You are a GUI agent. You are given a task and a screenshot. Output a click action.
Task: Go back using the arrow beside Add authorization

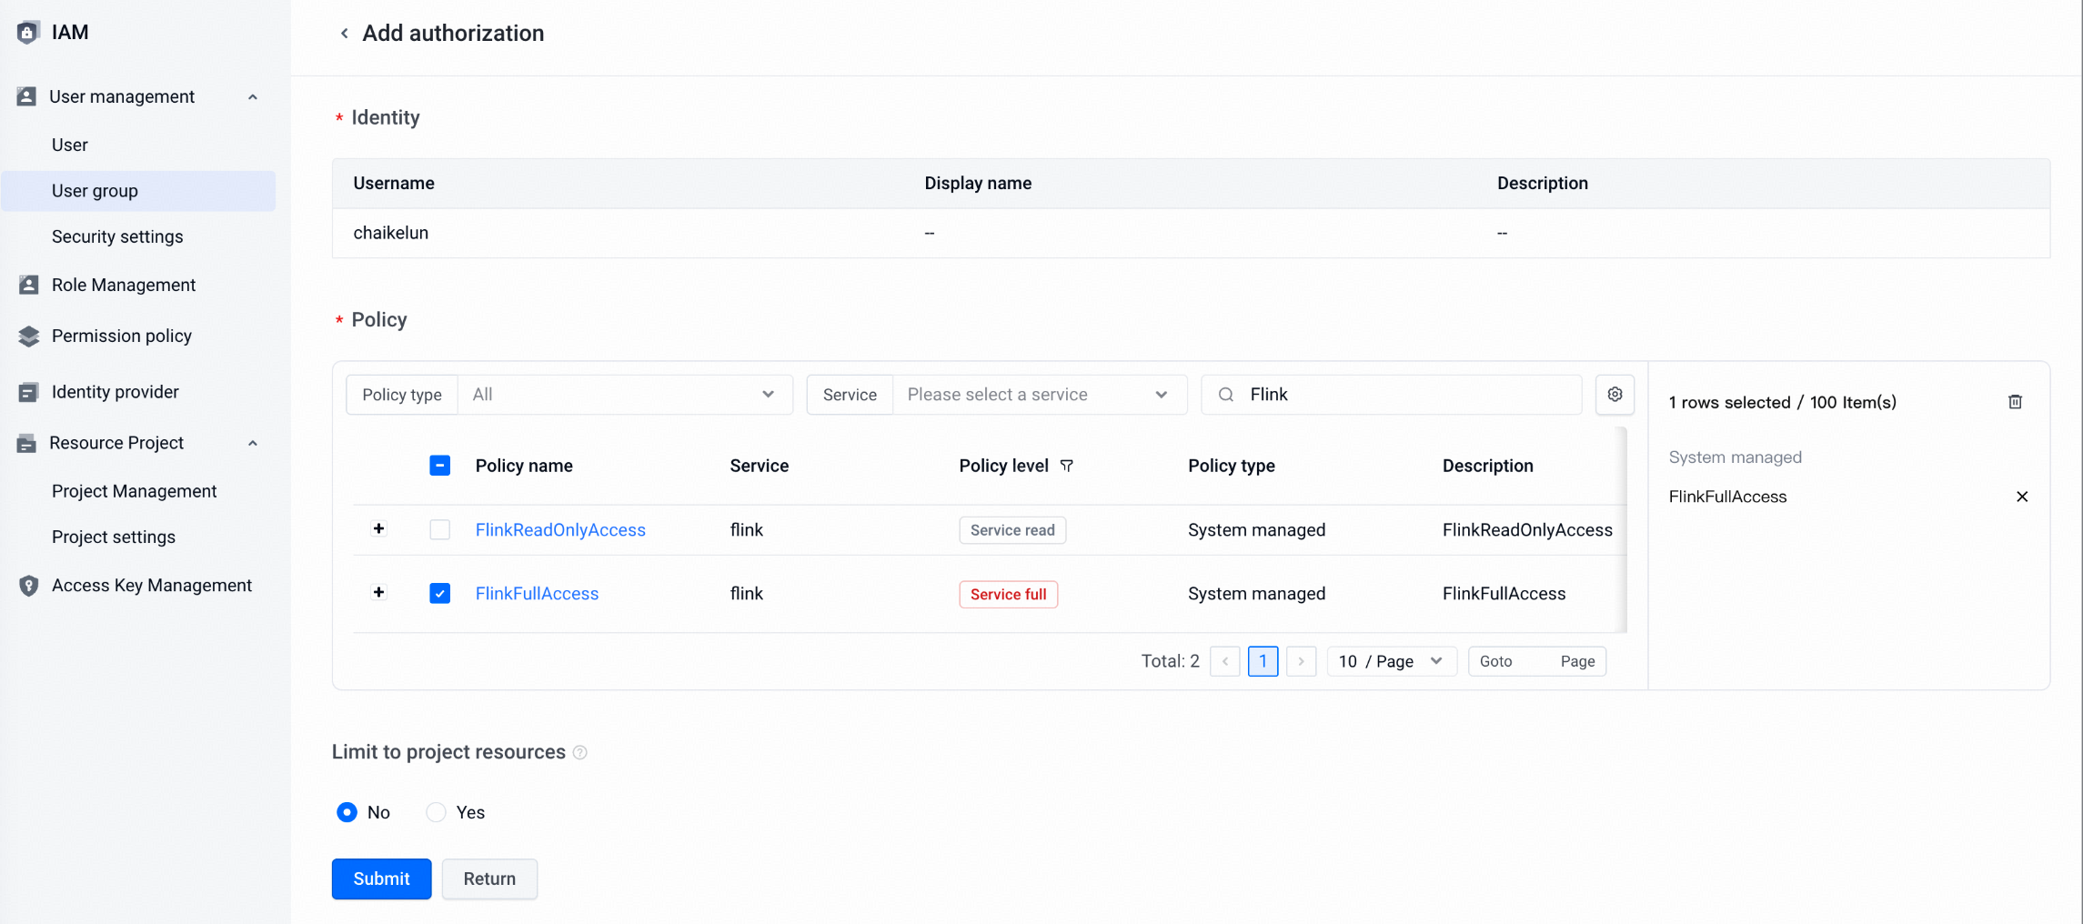pos(344,34)
